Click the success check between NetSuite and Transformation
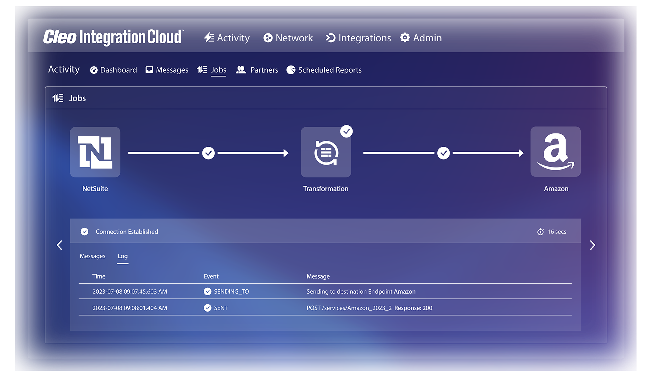Screen dimensions: 652x377 (208, 153)
